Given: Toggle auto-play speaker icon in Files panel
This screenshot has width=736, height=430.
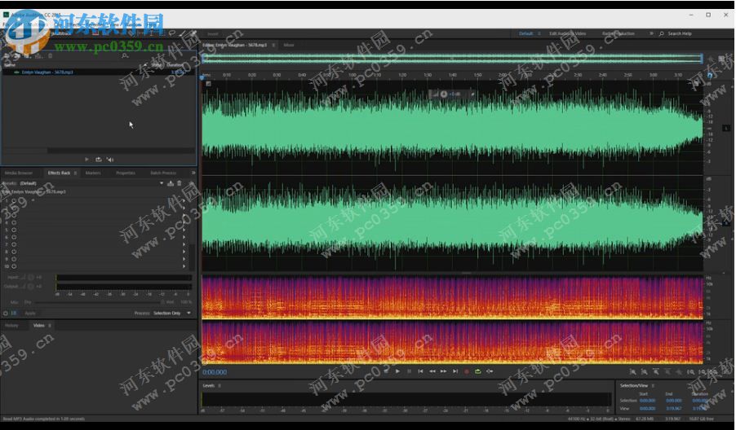Looking at the screenshot, I should (110, 160).
